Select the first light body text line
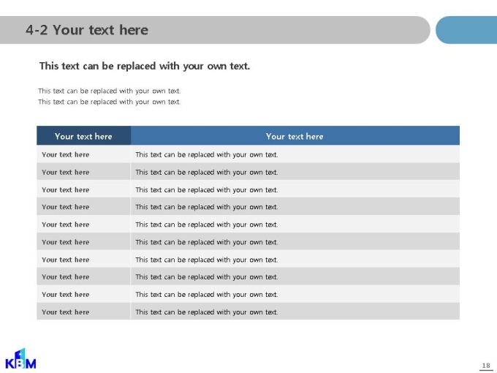Screen dimensions: 497x373 click(x=110, y=91)
